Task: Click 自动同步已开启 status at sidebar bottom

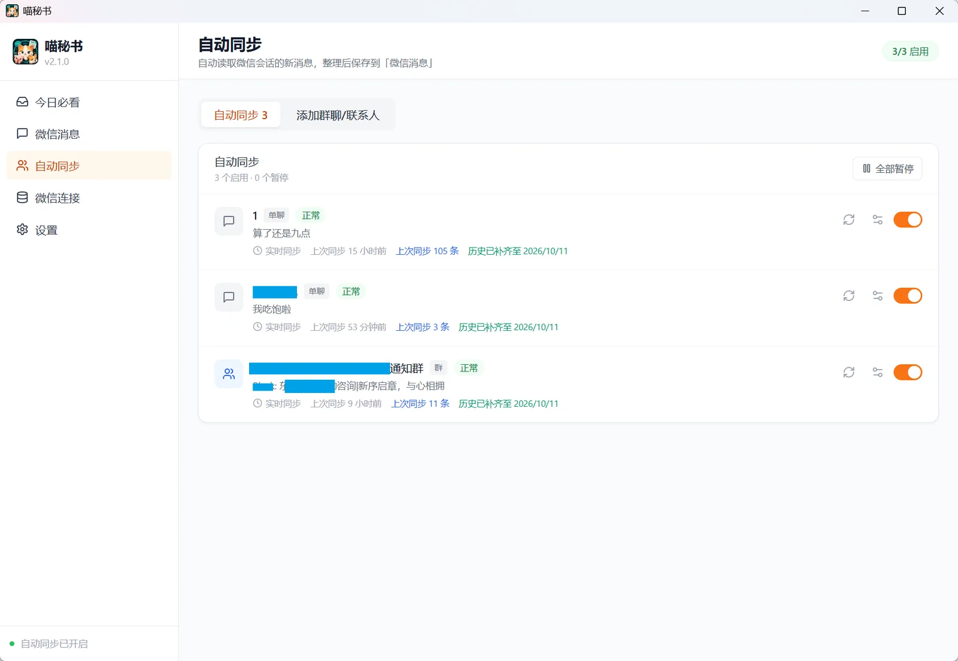Action: (49, 644)
